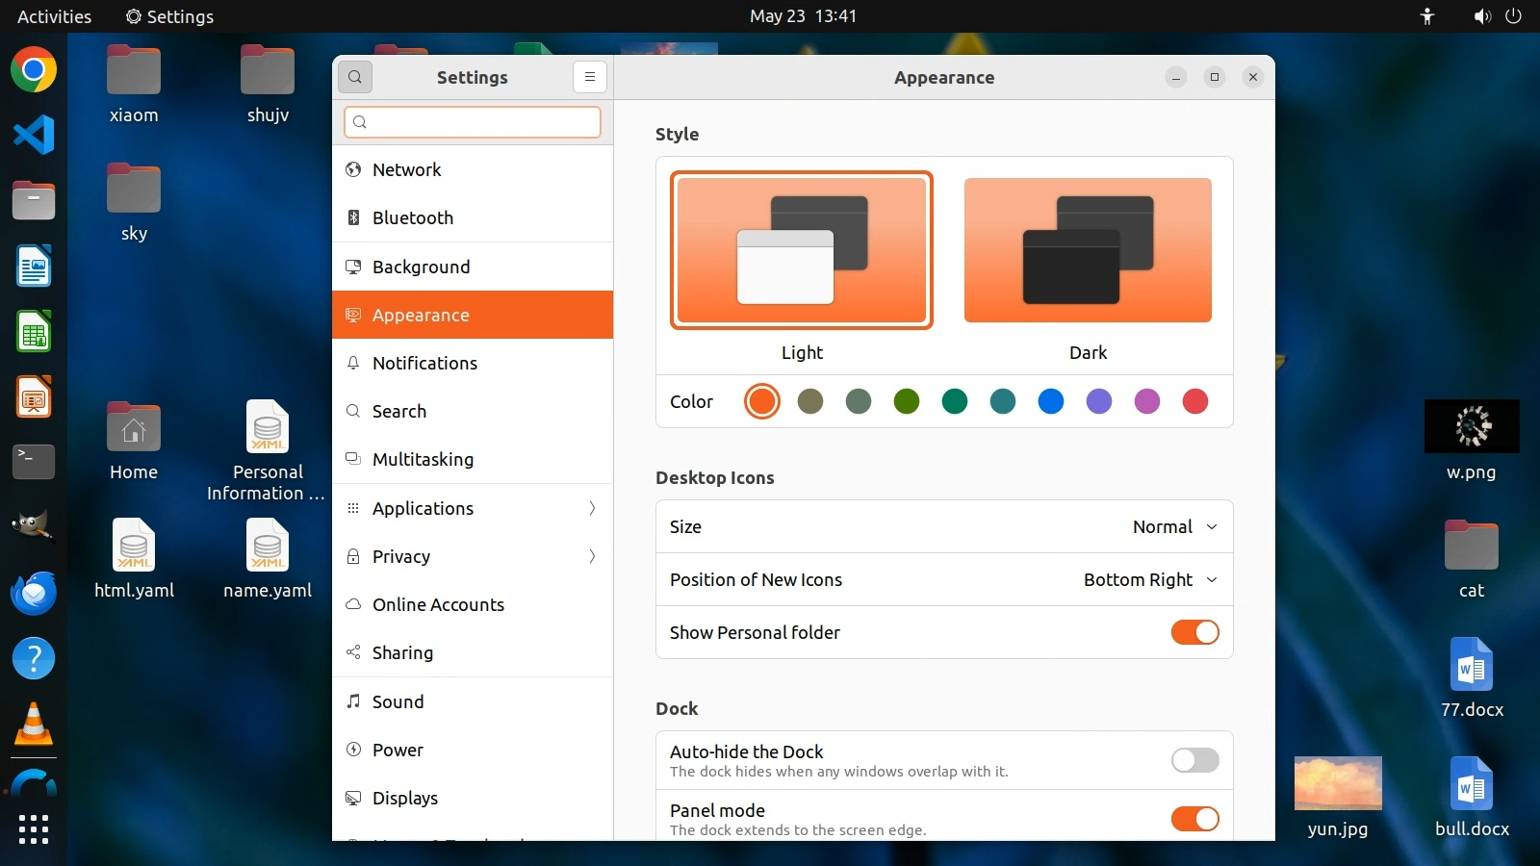Open the Terminal from the dock

[x=34, y=461]
